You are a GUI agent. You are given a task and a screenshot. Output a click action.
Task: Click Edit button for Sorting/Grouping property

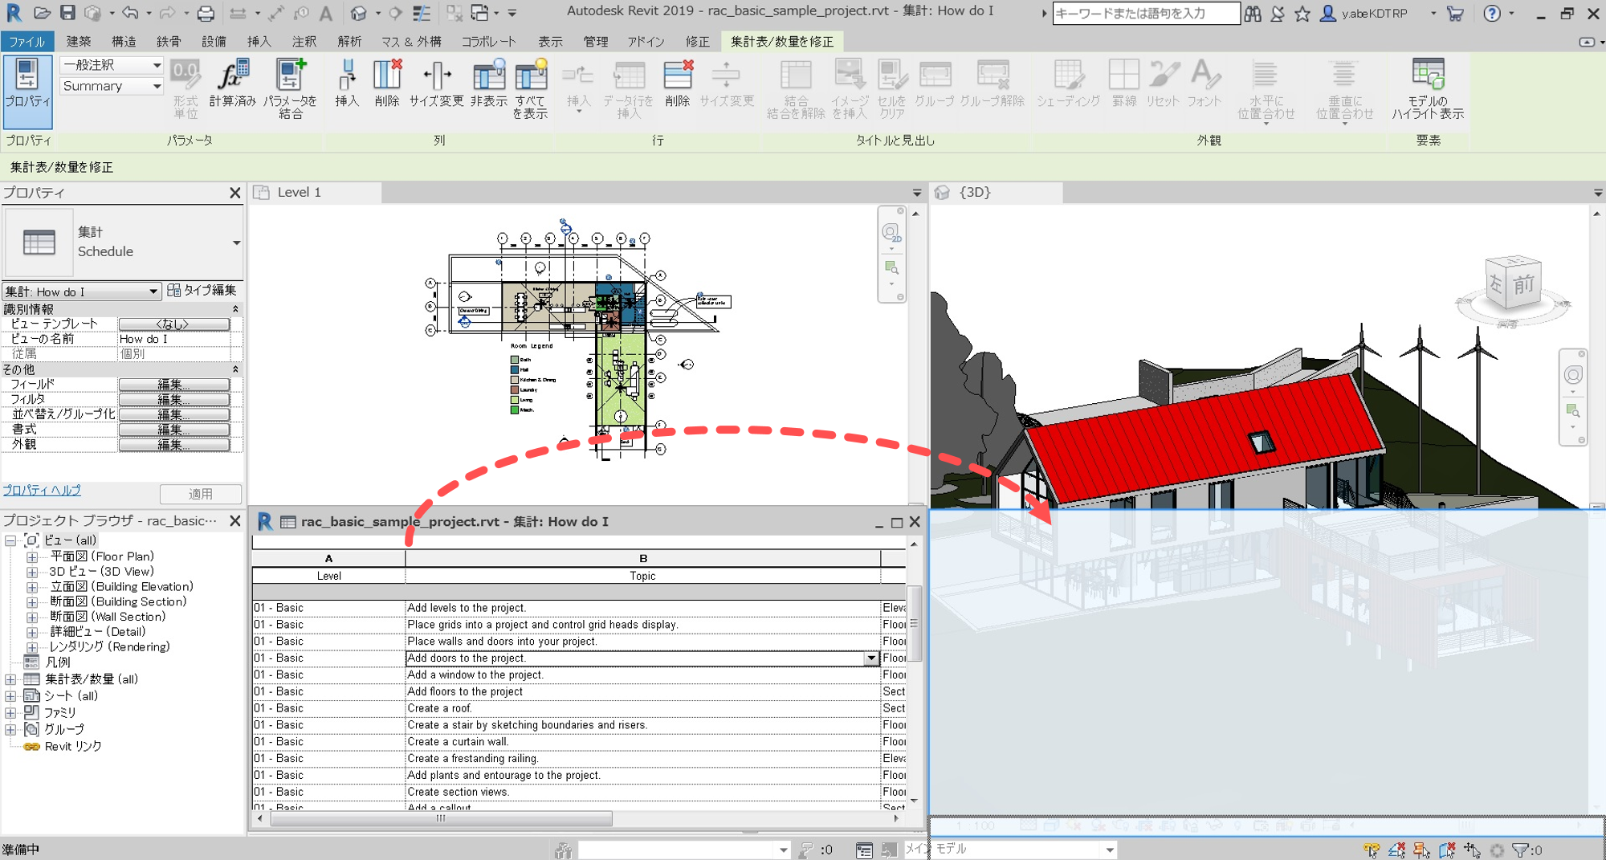coord(174,414)
